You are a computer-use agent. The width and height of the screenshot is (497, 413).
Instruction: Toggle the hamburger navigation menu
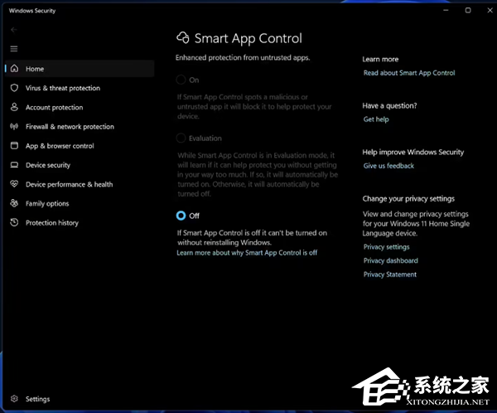tap(14, 49)
